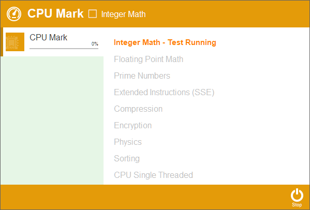Click the Stop power icon
Viewport: 310px width, 210px height.
[297, 195]
